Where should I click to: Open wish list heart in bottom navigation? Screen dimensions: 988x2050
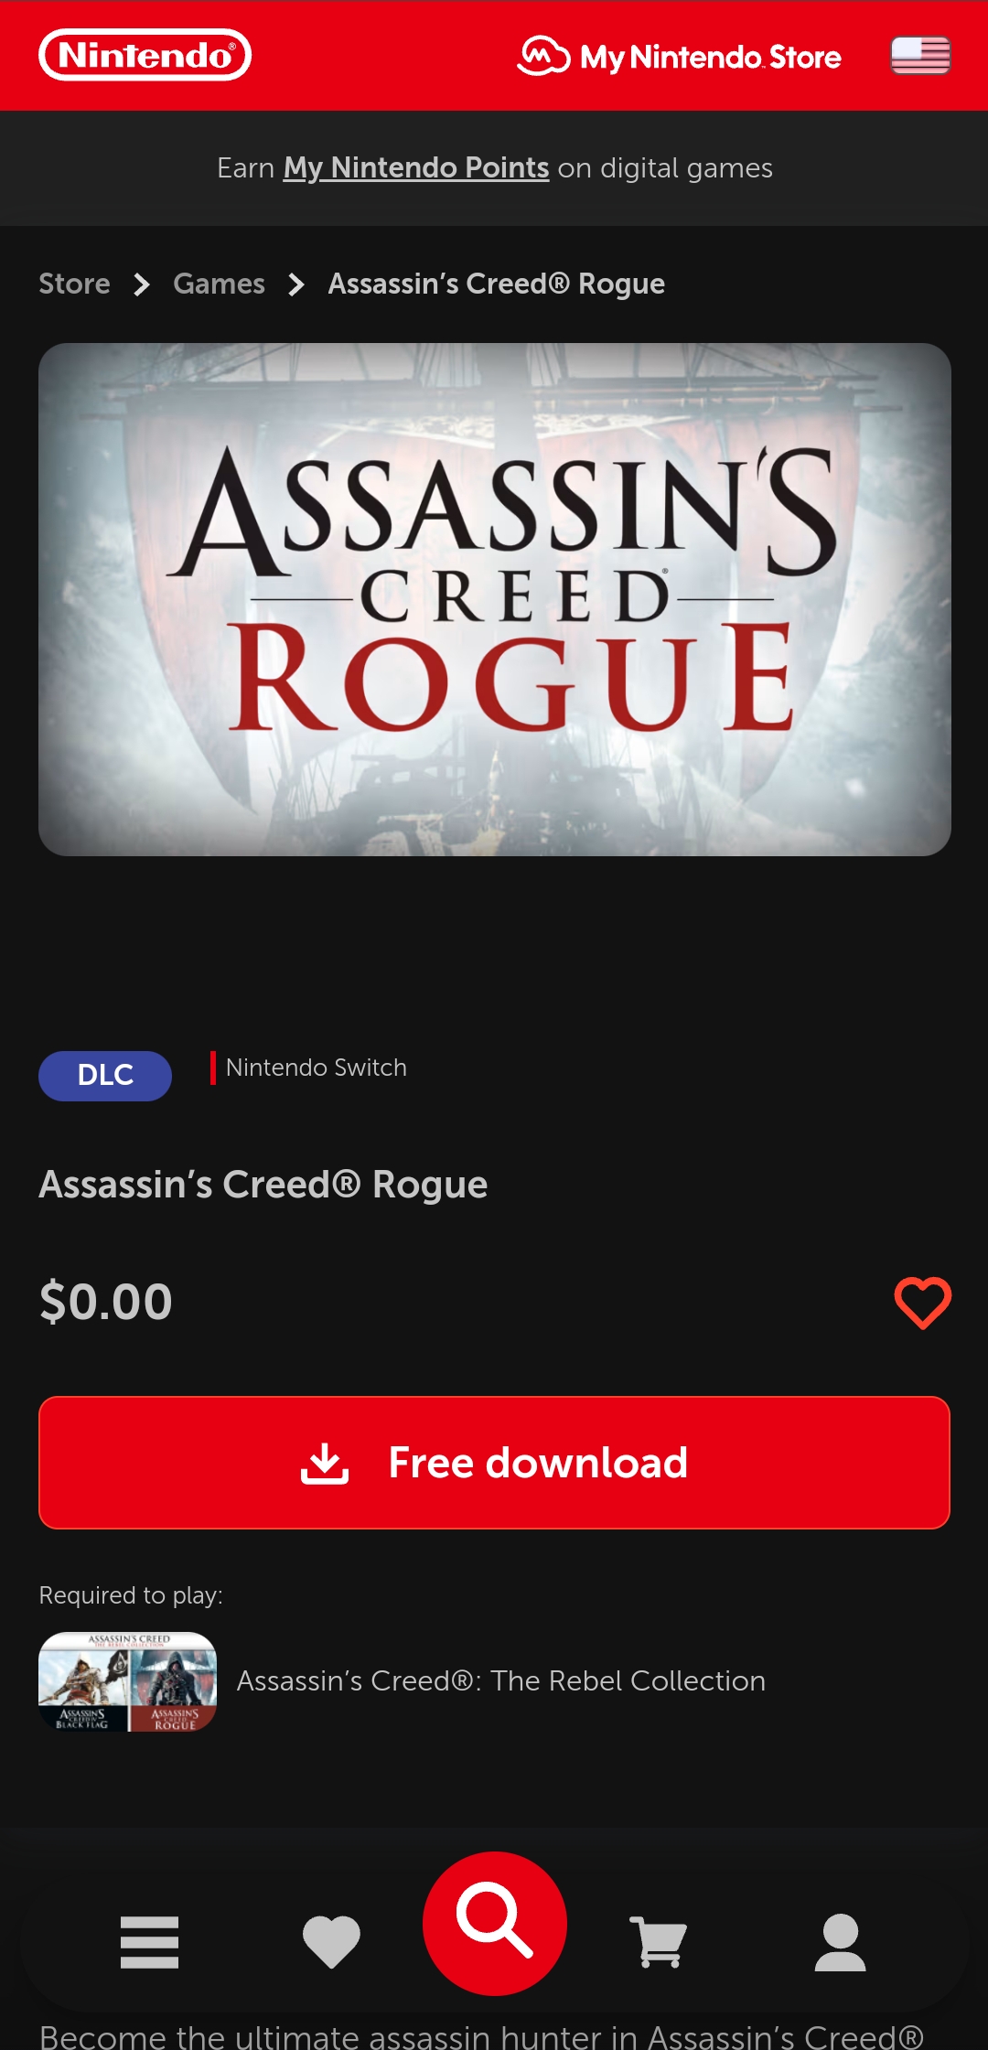[x=331, y=1941]
